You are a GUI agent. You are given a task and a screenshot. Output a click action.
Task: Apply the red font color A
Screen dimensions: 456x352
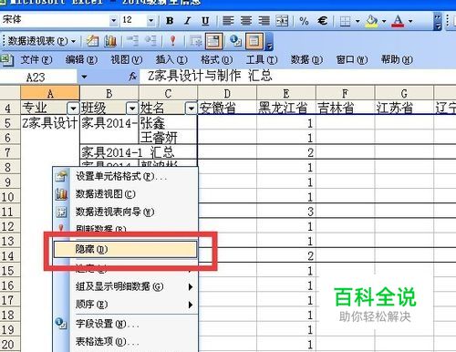point(399,21)
